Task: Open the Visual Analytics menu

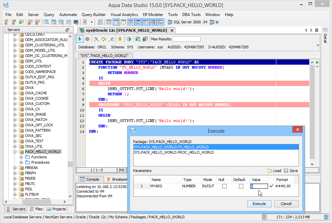Action: (x=124, y=15)
